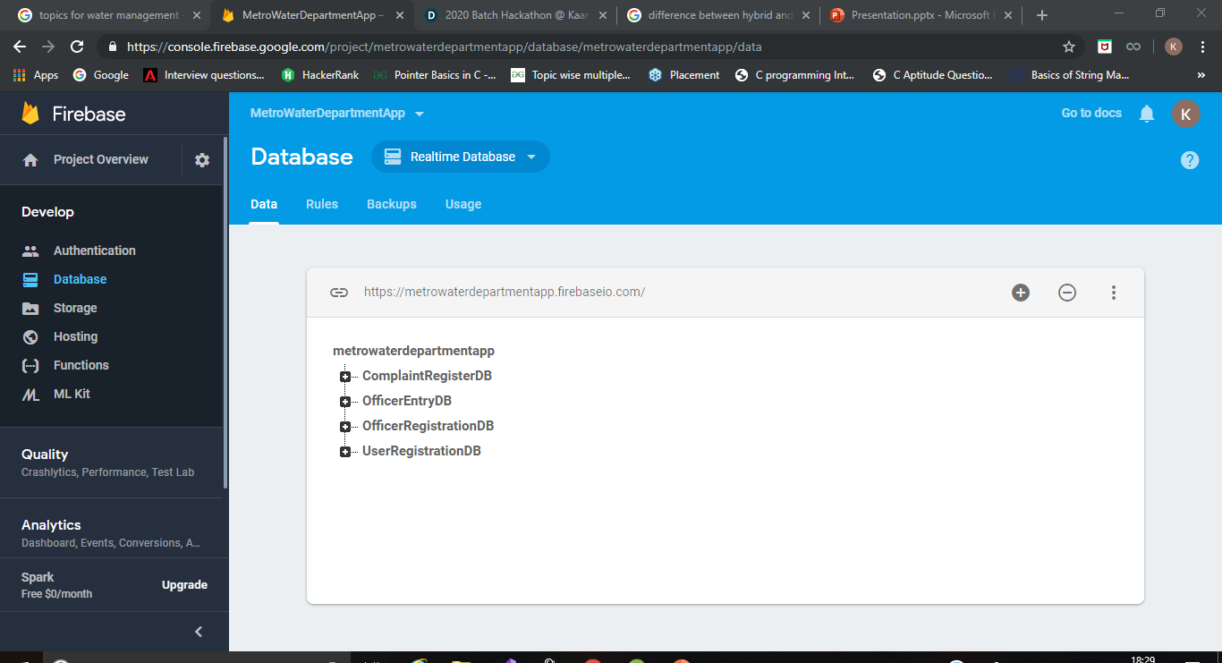The width and height of the screenshot is (1222, 663).
Task: Select the Data tab
Action: click(264, 204)
